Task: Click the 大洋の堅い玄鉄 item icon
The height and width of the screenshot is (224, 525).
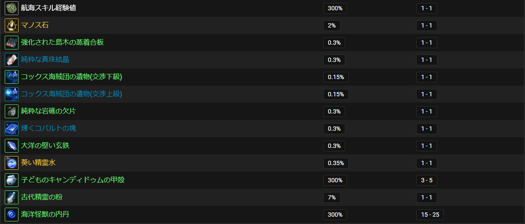Action: pos(12,146)
